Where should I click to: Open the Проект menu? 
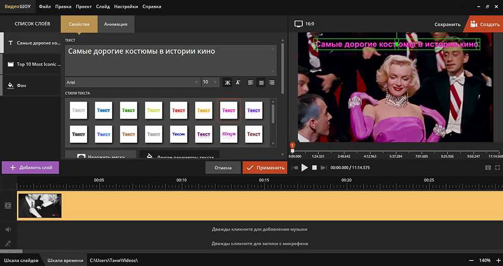pyautogui.click(x=83, y=7)
